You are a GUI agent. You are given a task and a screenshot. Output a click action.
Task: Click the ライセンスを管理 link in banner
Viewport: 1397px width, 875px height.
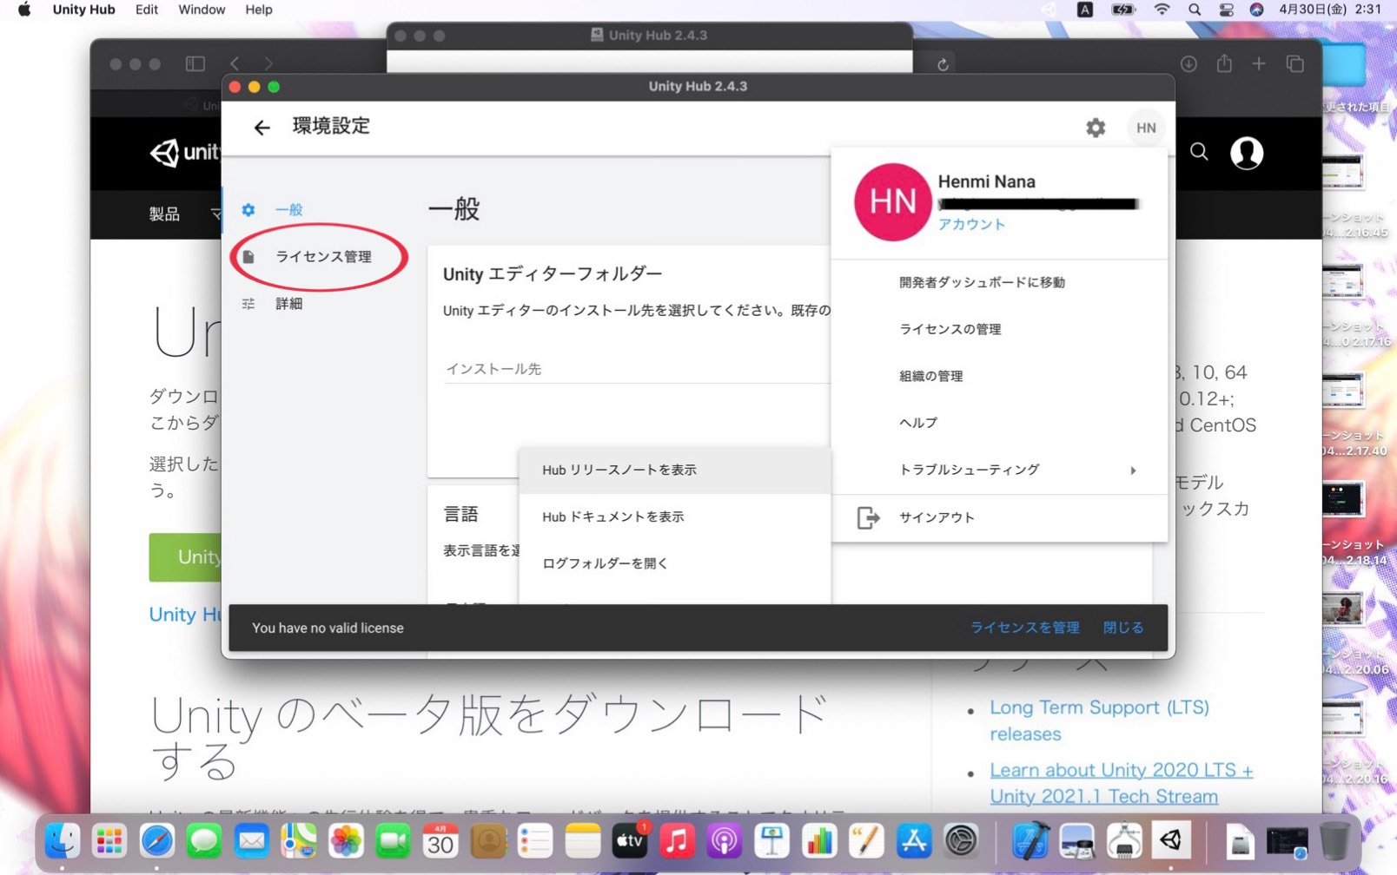click(1024, 628)
